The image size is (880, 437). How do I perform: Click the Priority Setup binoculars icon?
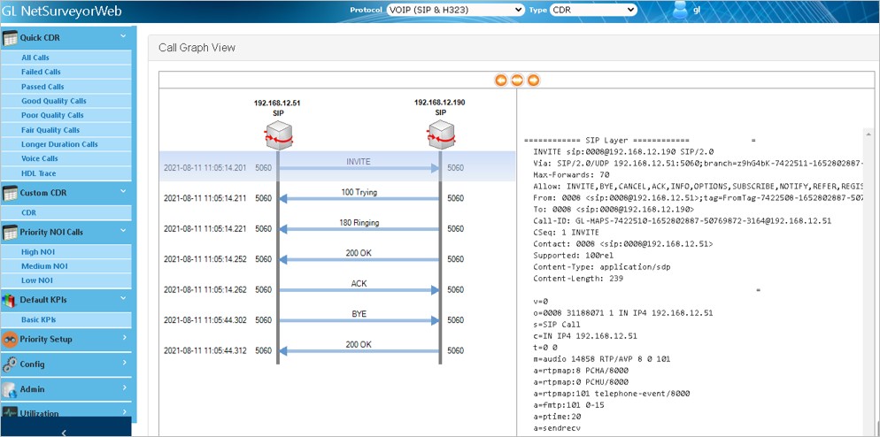coord(10,340)
